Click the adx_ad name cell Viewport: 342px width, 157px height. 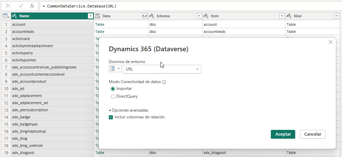(x=52, y=89)
